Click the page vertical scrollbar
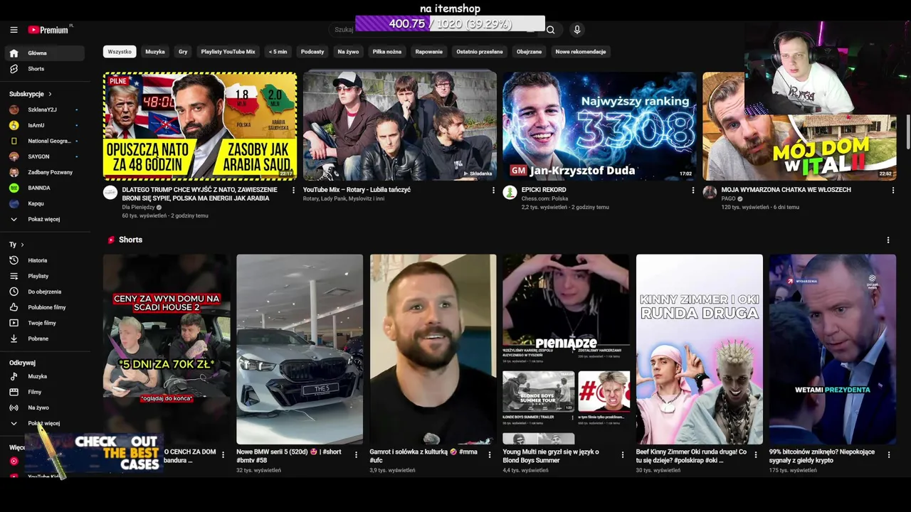This screenshot has height=512, width=911. 907,132
